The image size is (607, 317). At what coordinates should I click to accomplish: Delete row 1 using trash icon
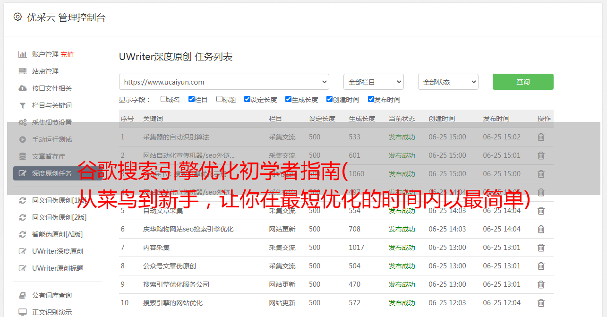click(541, 137)
